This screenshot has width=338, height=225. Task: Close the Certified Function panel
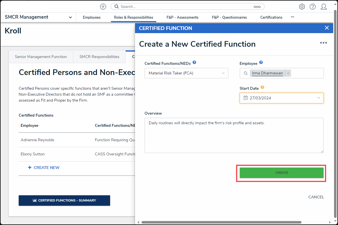(327, 28)
